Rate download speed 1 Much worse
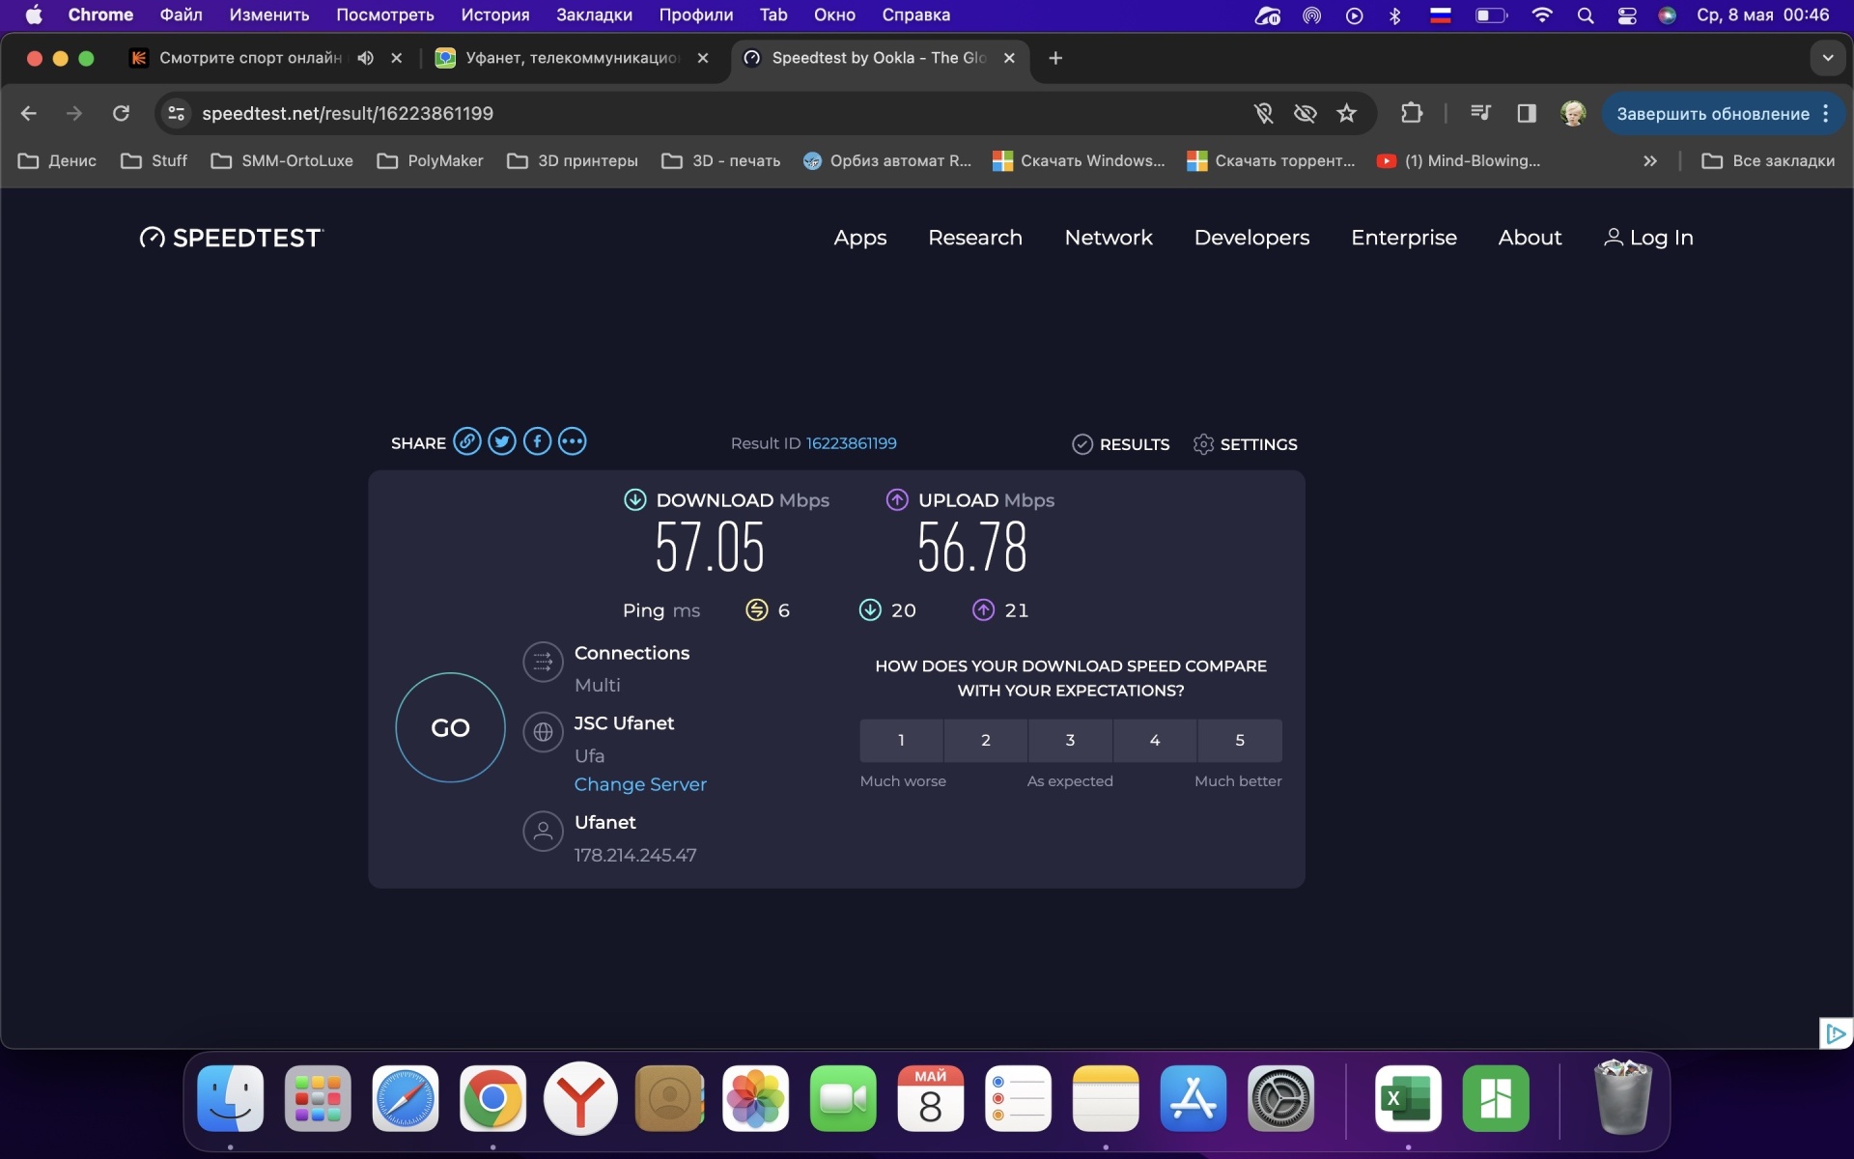 (x=901, y=741)
